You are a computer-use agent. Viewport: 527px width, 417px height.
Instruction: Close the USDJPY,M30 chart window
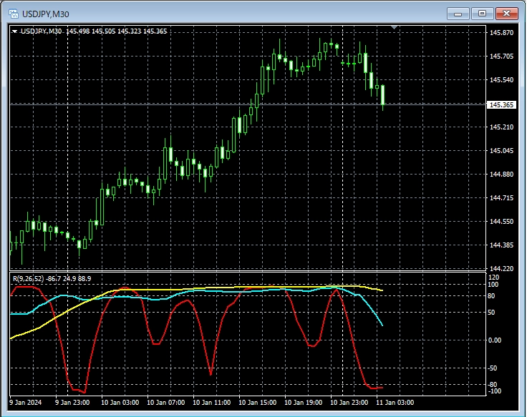tap(507, 14)
